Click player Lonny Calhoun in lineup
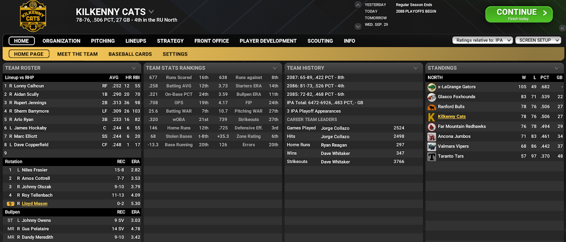Screen dimensions: 566x242 [x=29, y=86]
